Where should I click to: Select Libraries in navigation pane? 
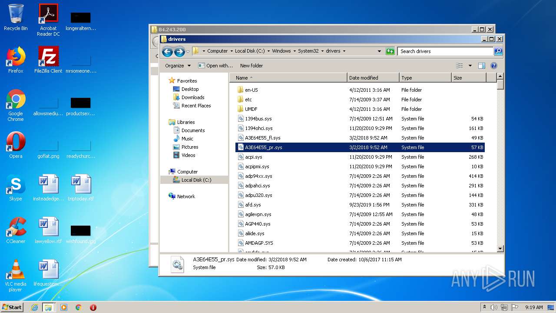pos(186,122)
